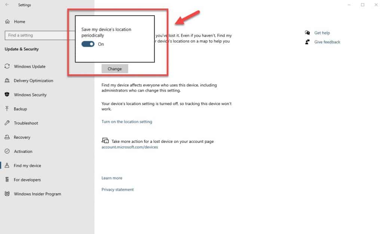This screenshot has height=234, width=383.
Task: Click the Windows Insider Program icon
Action: (7, 194)
